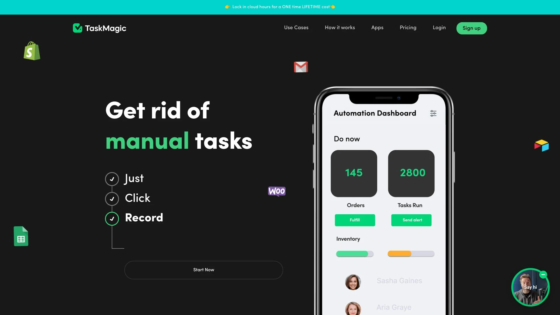Screen dimensions: 560x315
Task: Open the Pricing page
Action: [x=408, y=28]
